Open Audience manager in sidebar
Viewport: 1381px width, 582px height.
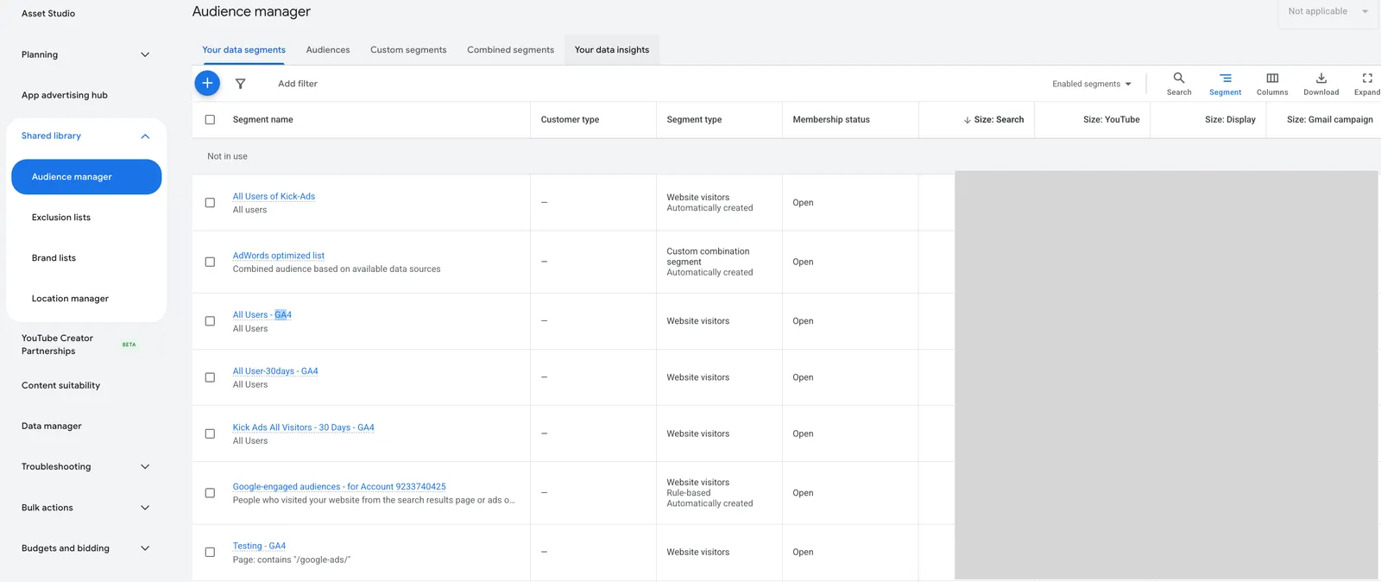[x=86, y=177]
